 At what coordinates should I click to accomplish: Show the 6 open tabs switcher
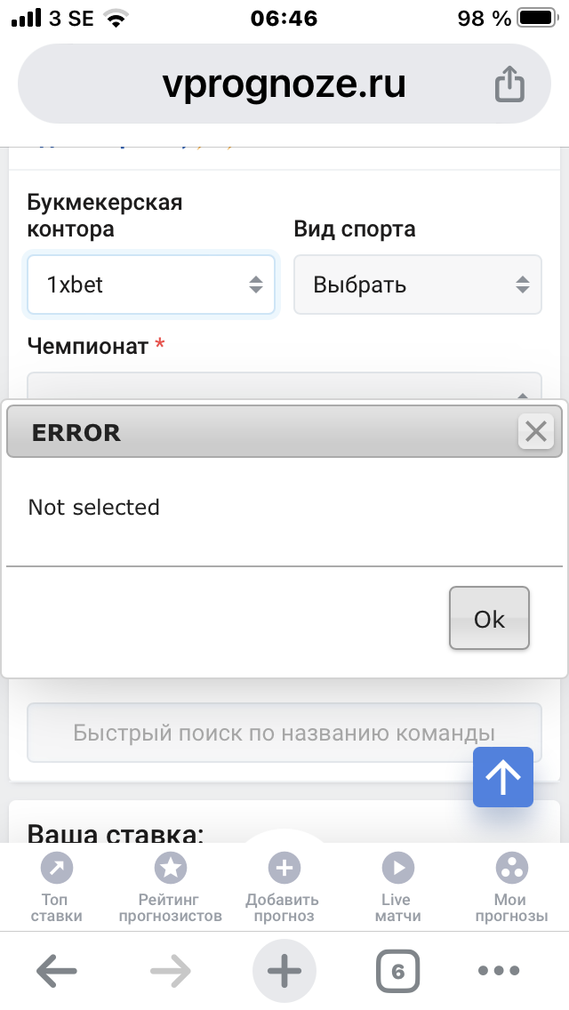[x=397, y=972]
